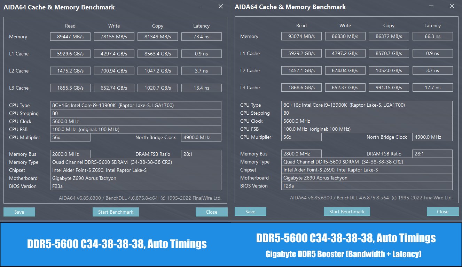This screenshot has height=267, width=462.
Task: Minimize the right AIDA64 window
Action: point(431,7)
